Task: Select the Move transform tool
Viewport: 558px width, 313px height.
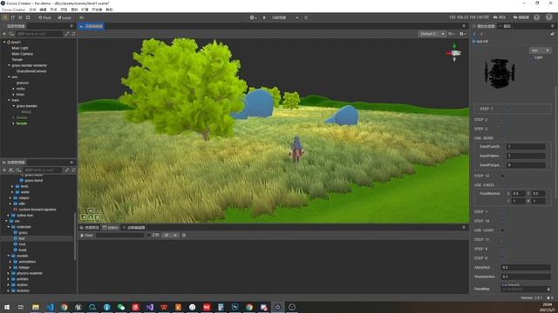Action: (x=5, y=17)
